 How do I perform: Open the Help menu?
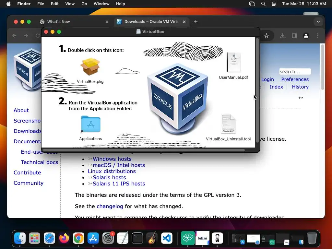click(121, 4)
